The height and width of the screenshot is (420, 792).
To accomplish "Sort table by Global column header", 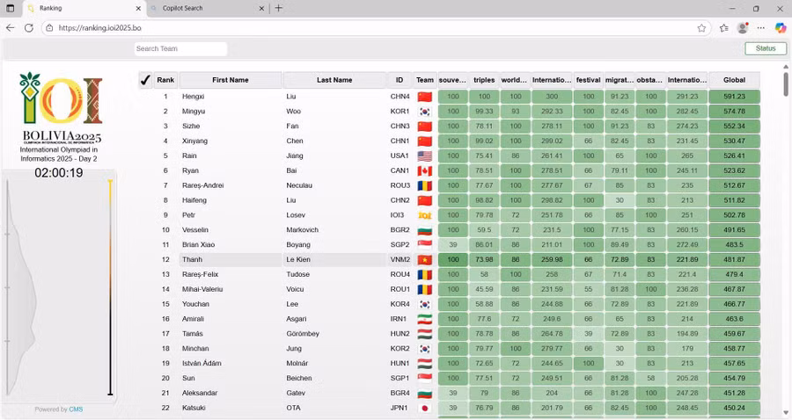I will 734,80.
